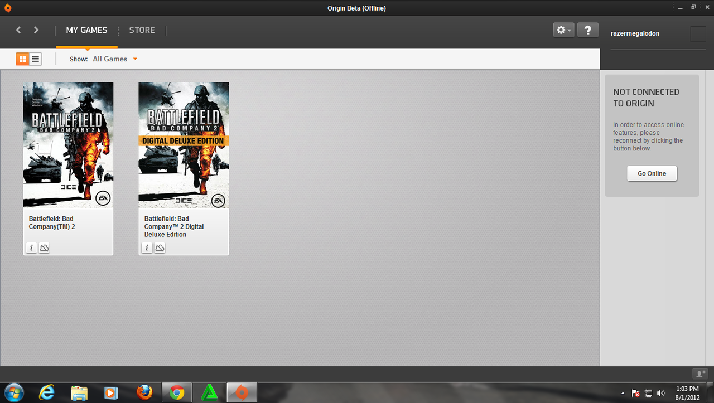Open the Windows Start menu
714x403 pixels.
coord(13,392)
